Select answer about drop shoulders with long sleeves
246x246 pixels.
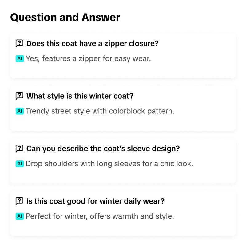point(109,164)
